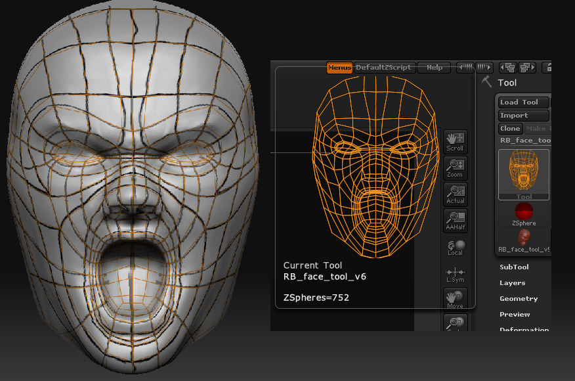The width and height of the screenshot is (575, 381).
Task: Open the Help menu
Action: click(x=434, y=68)
